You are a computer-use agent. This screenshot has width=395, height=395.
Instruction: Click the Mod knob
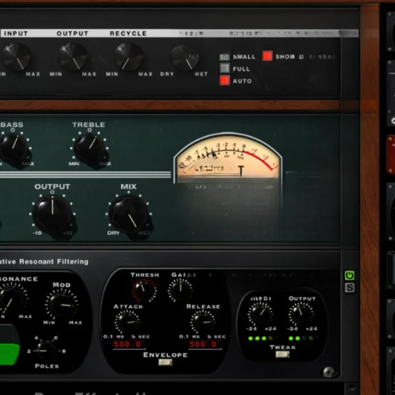pos(61,305)
